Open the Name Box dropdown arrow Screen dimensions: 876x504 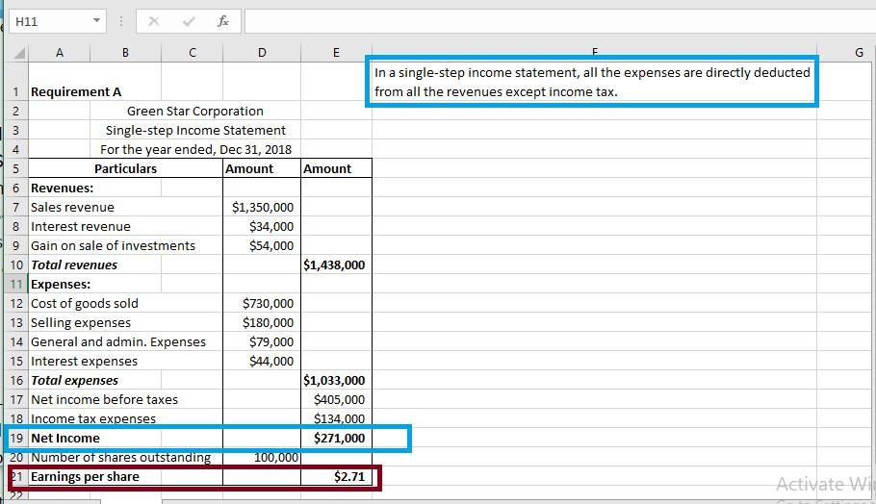[x=96, y=21]
